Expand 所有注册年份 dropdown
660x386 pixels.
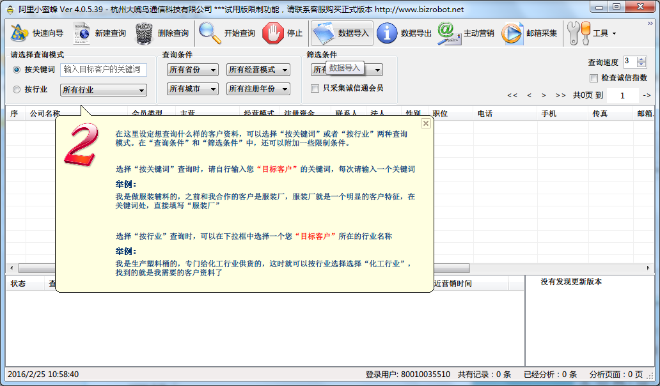coord(258,89)
